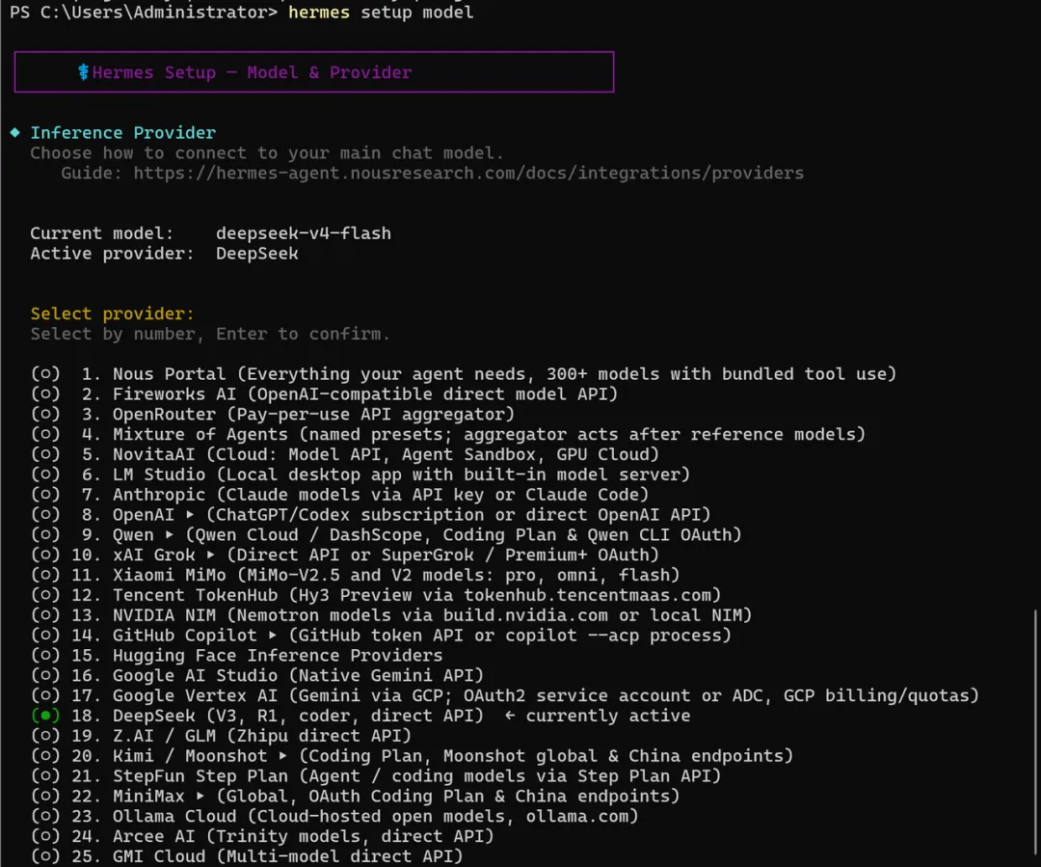
Task: Click the selected DeepSeek radio button
Action: click(x=45, y=716)
